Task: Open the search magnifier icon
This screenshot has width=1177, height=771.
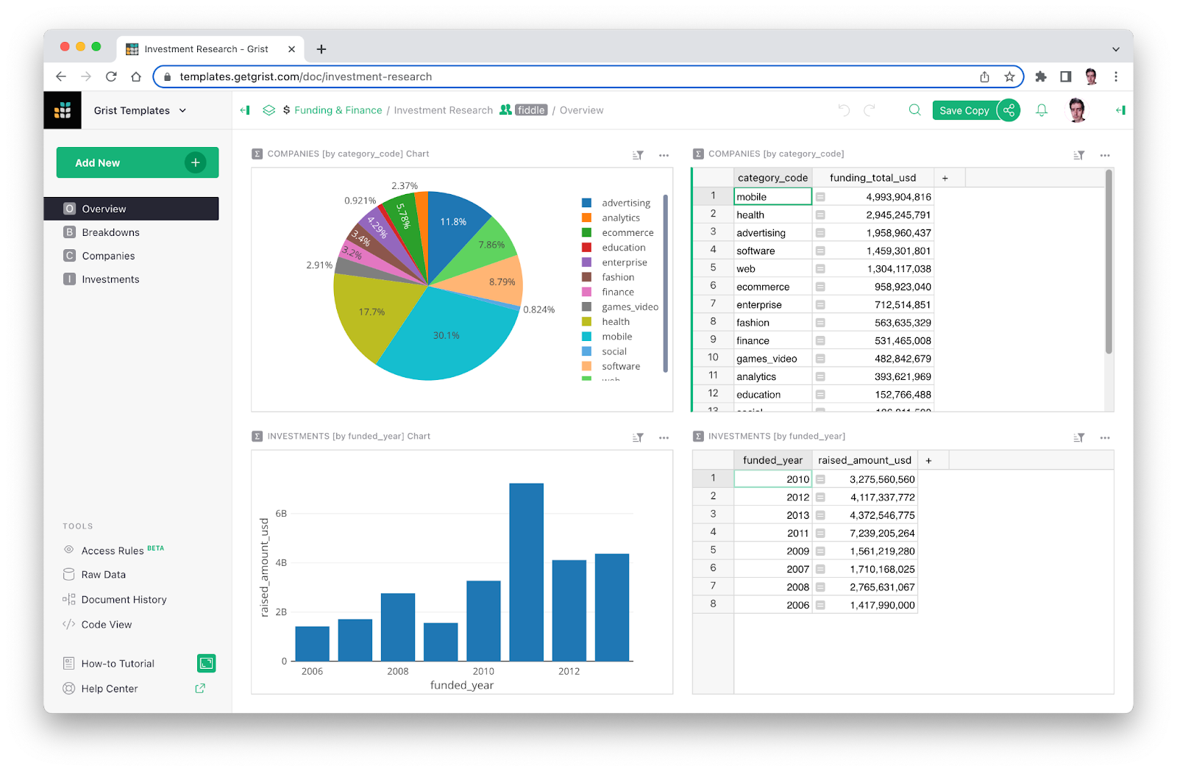Action: pos(914,110)
